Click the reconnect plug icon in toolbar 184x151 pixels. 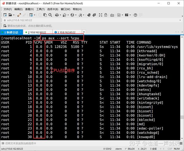pos(19,15)
